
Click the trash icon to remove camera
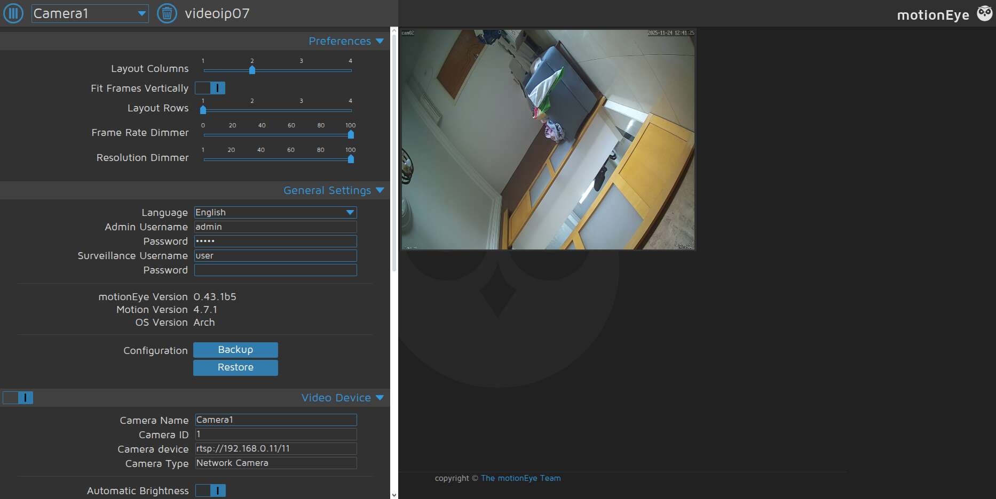click(167, 13)
